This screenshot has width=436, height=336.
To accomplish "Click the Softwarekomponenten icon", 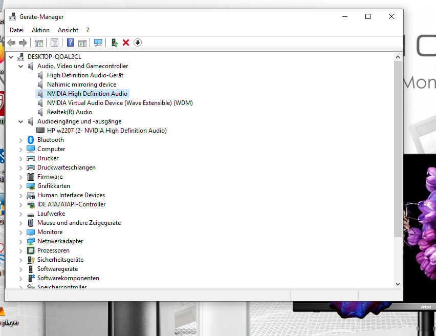I will (x=31, y=278).
